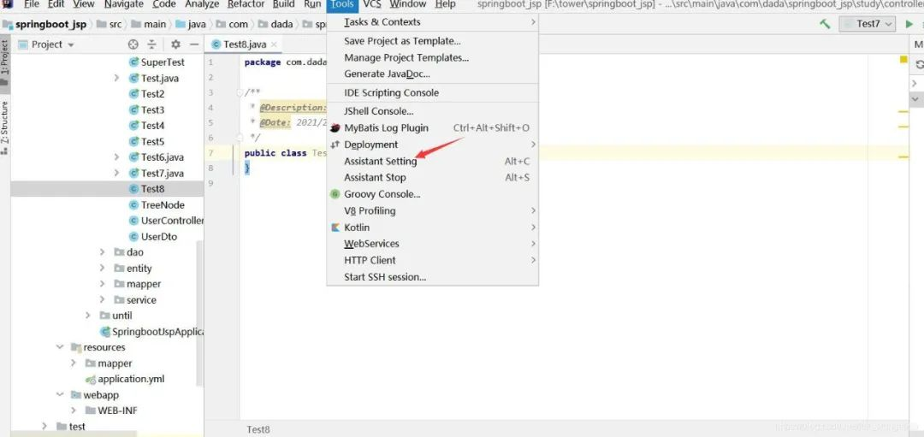Choose Generate JavaDoc menu item
The height and width of the screenshot is (437, 924).
(x=433, y=74)
